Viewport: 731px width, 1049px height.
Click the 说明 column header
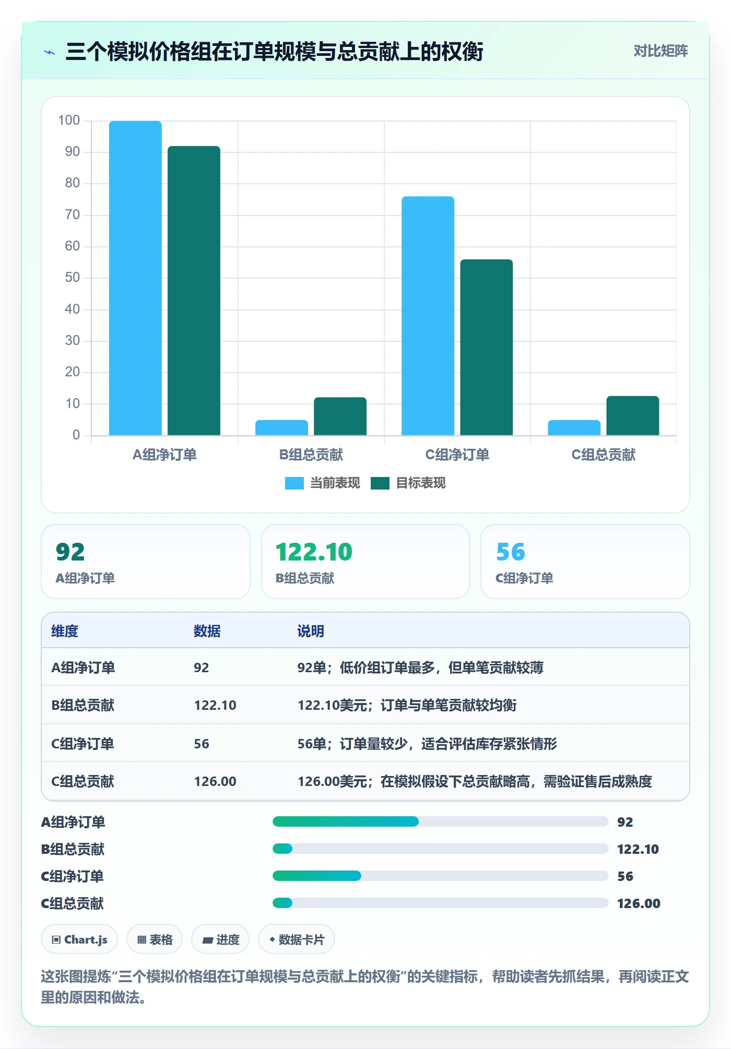click(x=311, y=631)
